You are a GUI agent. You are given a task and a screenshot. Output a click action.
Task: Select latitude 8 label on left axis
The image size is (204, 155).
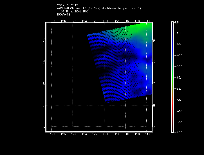(x=44, y=127)
